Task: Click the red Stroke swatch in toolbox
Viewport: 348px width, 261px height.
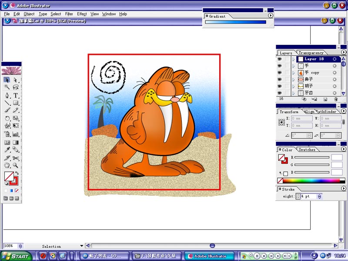Action: click(x=14, y=181)
